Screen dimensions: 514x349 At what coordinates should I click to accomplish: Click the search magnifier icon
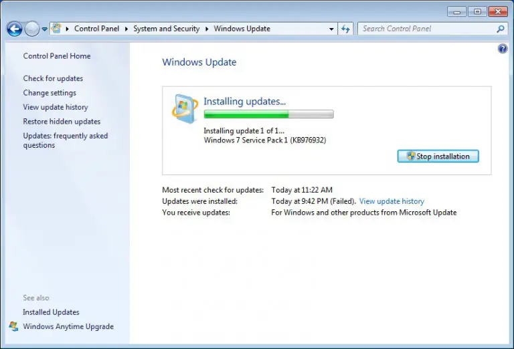coord(500,29)
